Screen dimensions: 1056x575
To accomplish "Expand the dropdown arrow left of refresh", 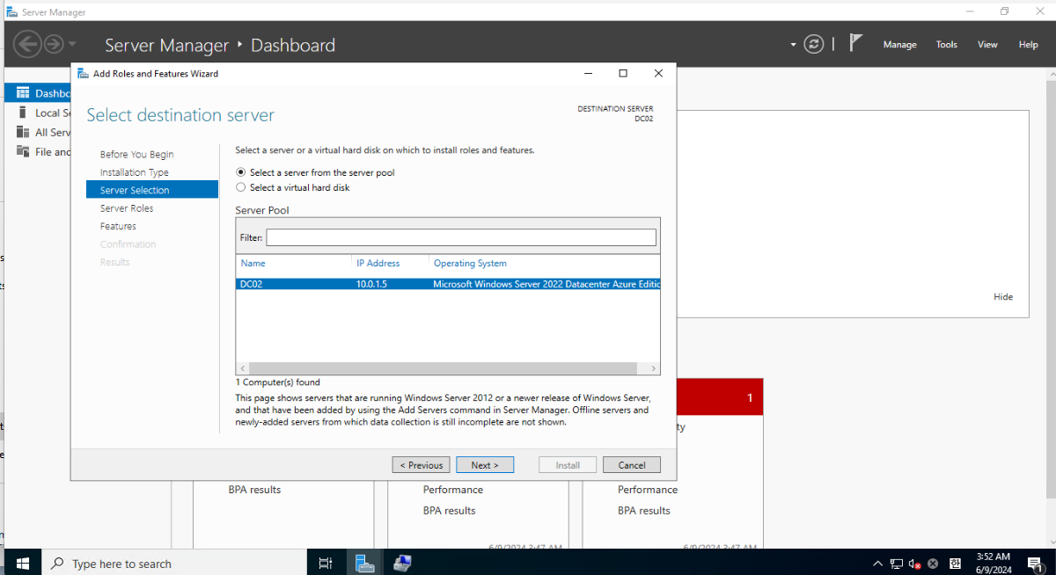I will (793, 44).
